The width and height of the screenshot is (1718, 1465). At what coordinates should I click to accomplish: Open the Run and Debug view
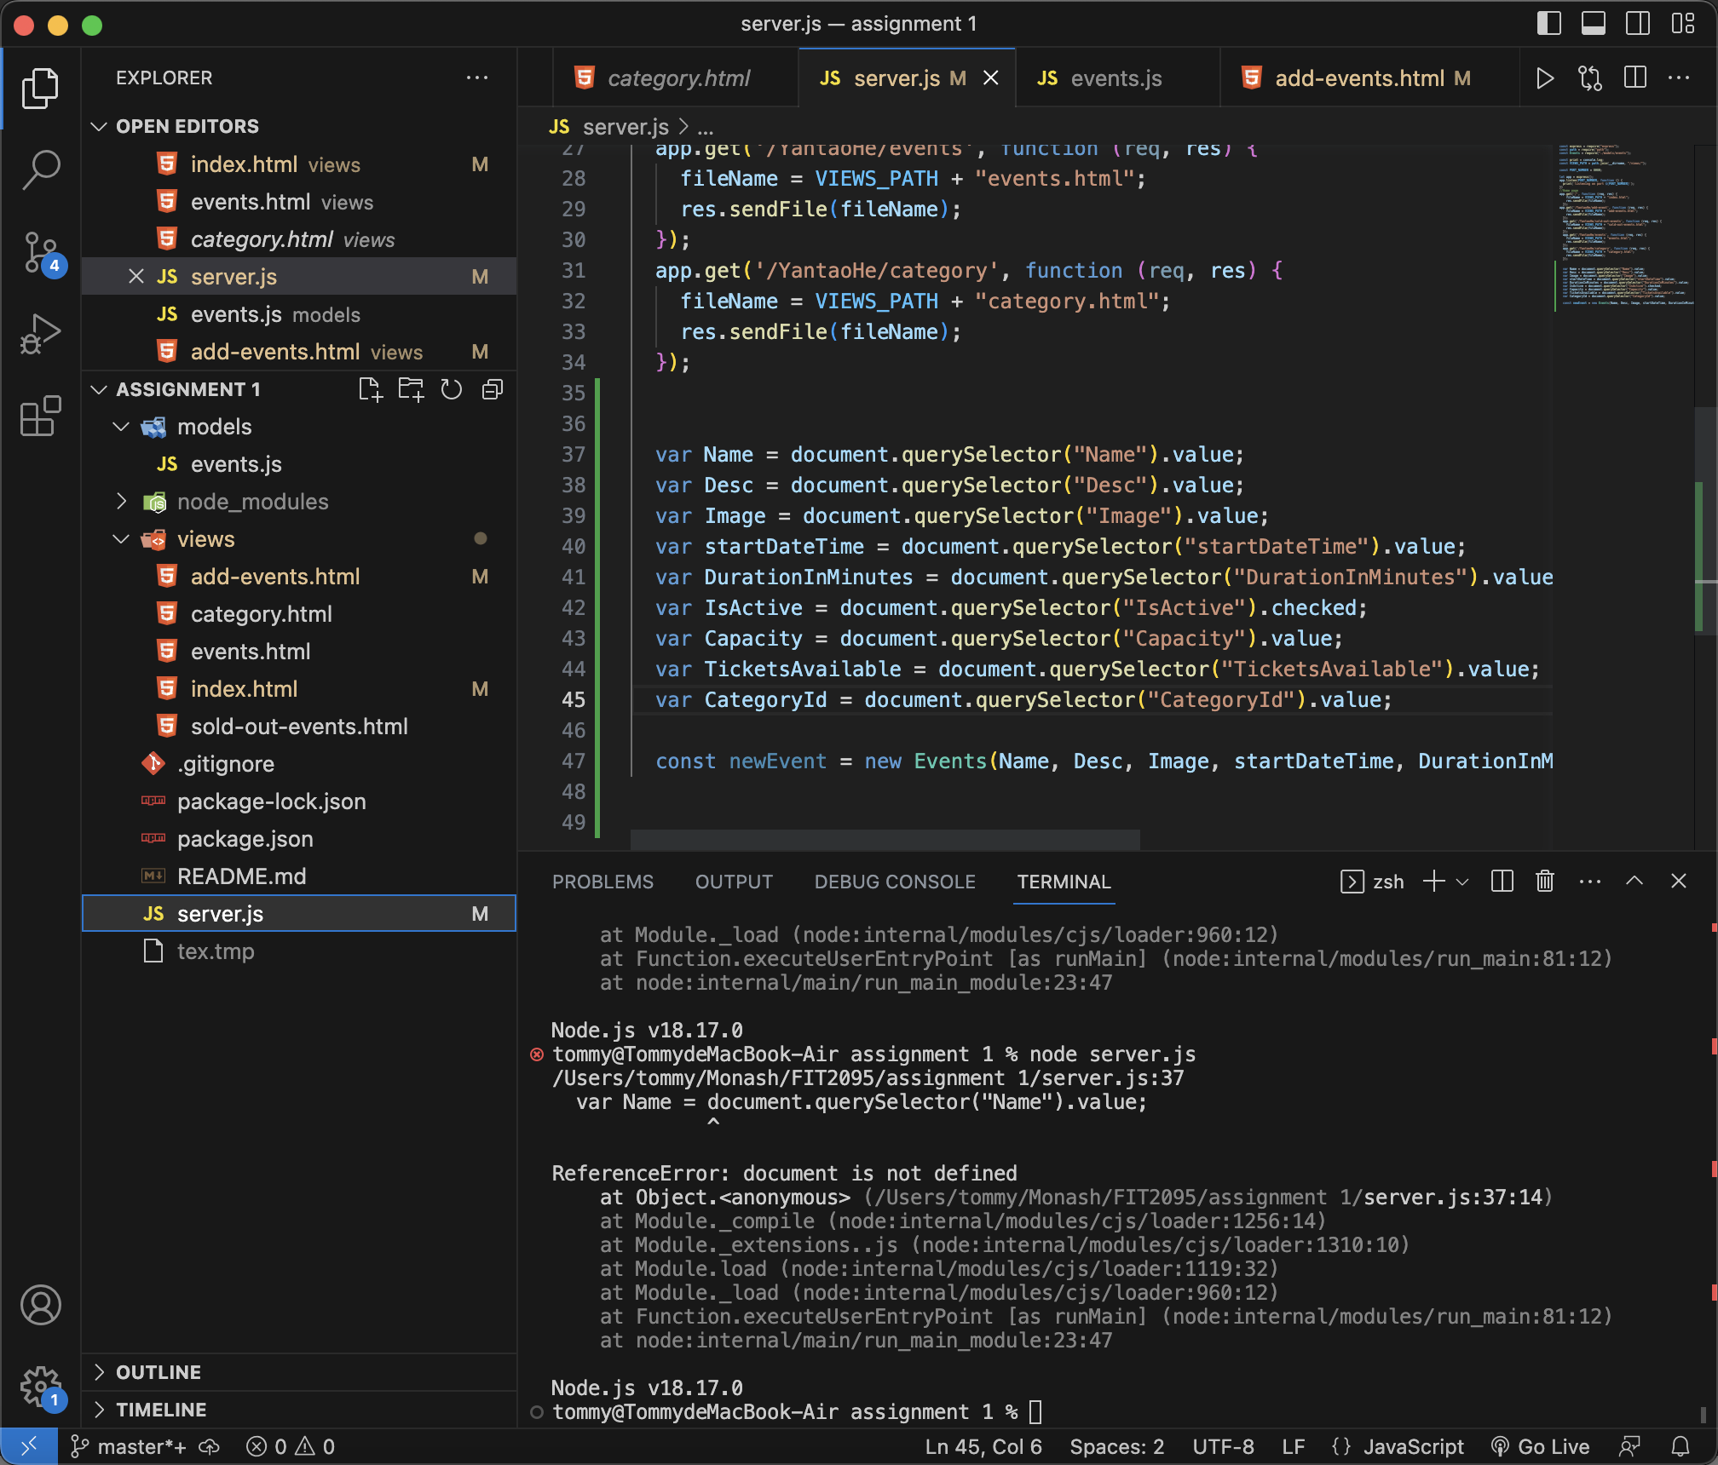(40, 334)
